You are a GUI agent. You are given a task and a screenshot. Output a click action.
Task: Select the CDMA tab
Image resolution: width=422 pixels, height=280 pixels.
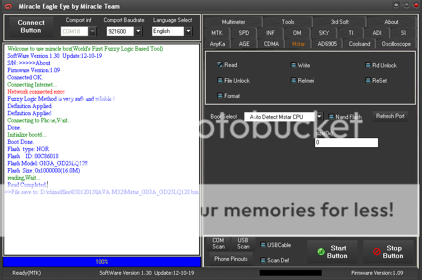pyautogui.click(x=271, y=44)
